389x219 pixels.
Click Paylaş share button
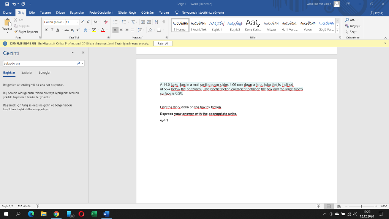[x=376, y=13]
